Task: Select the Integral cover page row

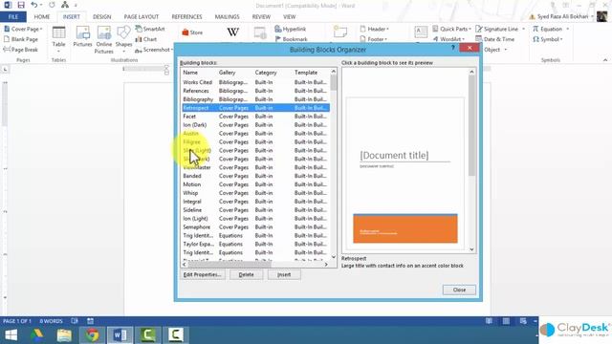Action: pyautogui.click(x=255, y=202)
